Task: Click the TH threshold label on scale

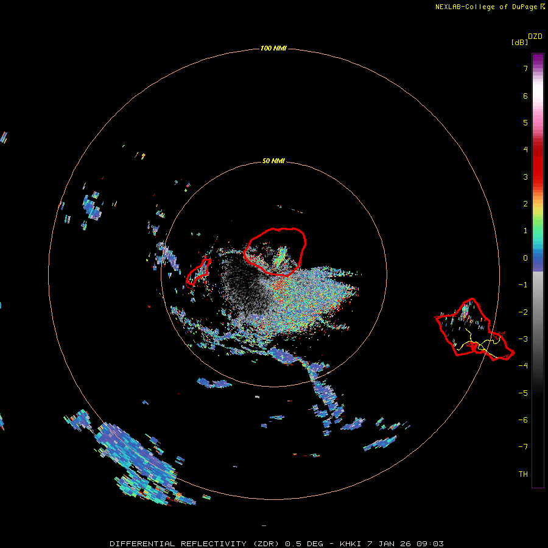Action: click(x=523, y=474)
